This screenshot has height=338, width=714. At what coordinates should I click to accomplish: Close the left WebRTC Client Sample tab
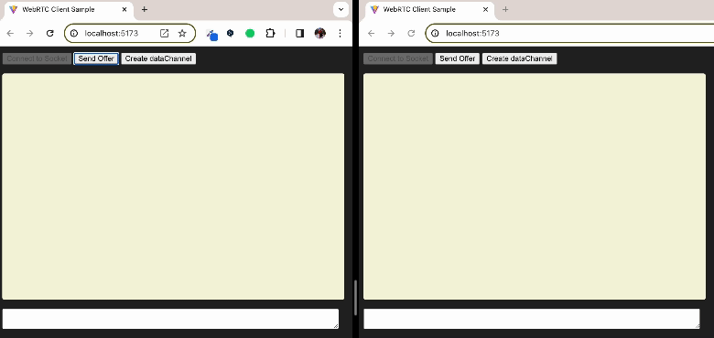(x=124, y=9)
